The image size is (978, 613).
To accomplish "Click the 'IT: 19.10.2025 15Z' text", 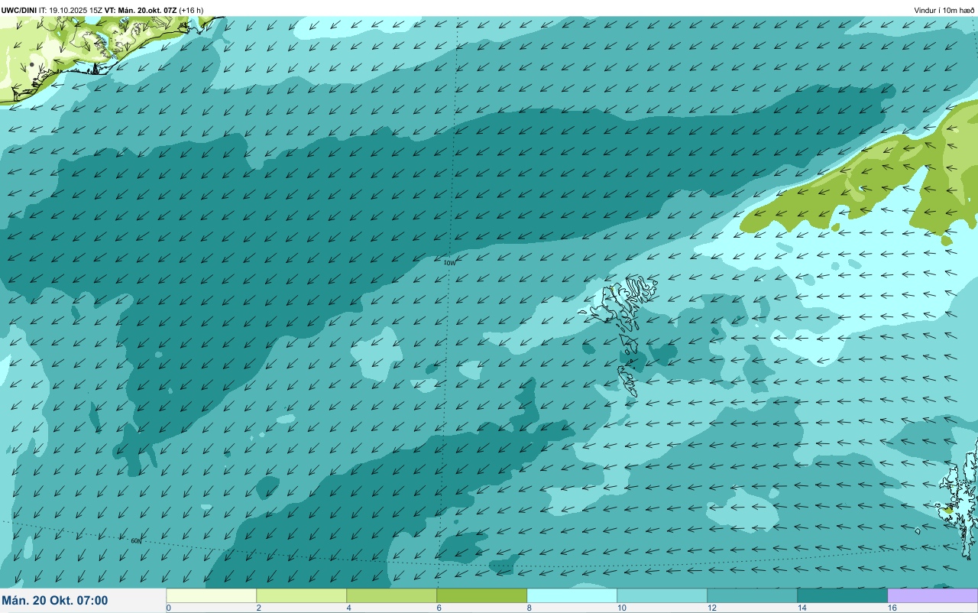I will pyautogui.click(x=71, y=10).
